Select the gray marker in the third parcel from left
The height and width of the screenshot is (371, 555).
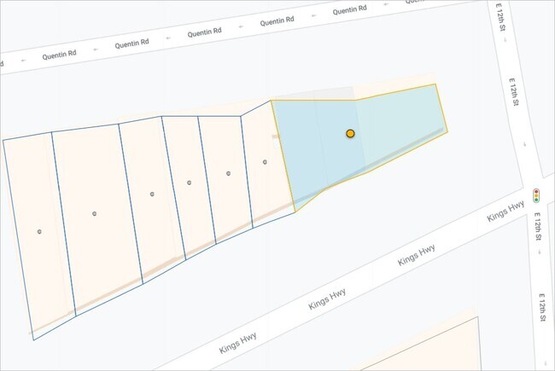pyautogui.click(x=152, y=194)
